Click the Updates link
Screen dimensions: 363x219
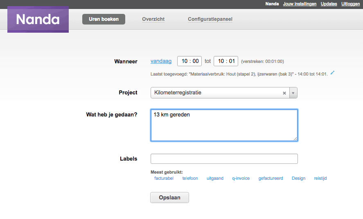click(x=329, y=4)
